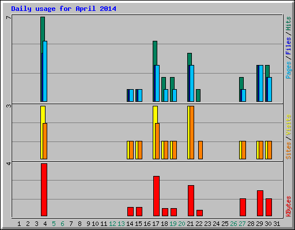Click the orange Sites bar for day 14
Viewport: 295px width, 230px height.
131,150
